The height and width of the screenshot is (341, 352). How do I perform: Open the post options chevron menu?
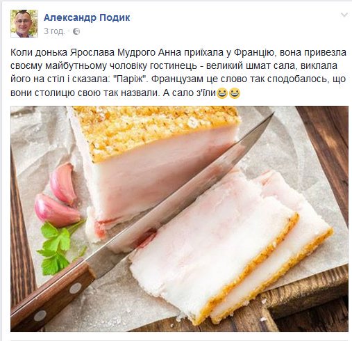(344, 15)
